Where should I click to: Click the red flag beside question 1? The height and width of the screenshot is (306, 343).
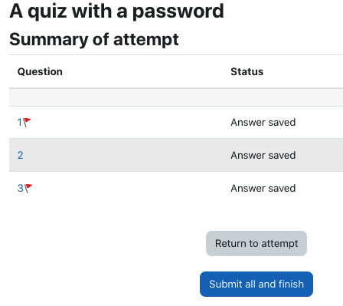pyautogui.click(x=27, y=123)
